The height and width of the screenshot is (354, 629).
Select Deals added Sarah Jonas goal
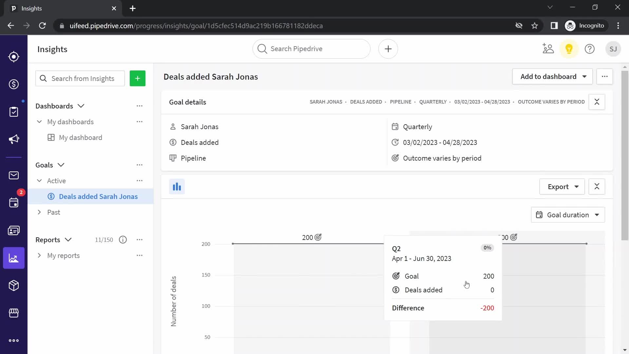[x=99, y=197]
